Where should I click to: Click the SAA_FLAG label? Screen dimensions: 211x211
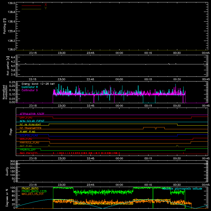pyautogui.click(x=26, y=139)
